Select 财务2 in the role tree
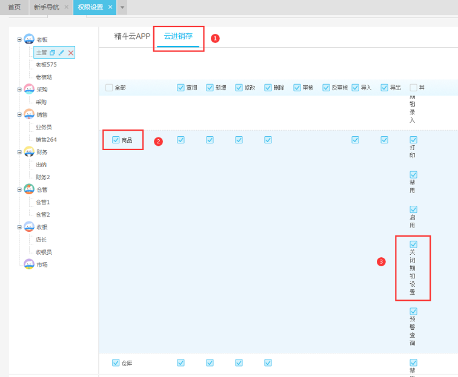 (42, 177)
